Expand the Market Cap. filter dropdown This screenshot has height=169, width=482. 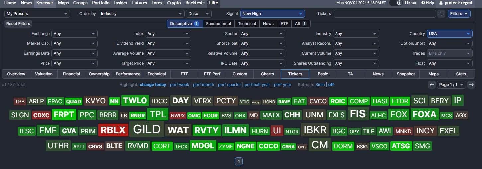click(74, 43)
